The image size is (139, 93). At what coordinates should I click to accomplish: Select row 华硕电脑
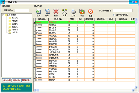pos(84,69)
